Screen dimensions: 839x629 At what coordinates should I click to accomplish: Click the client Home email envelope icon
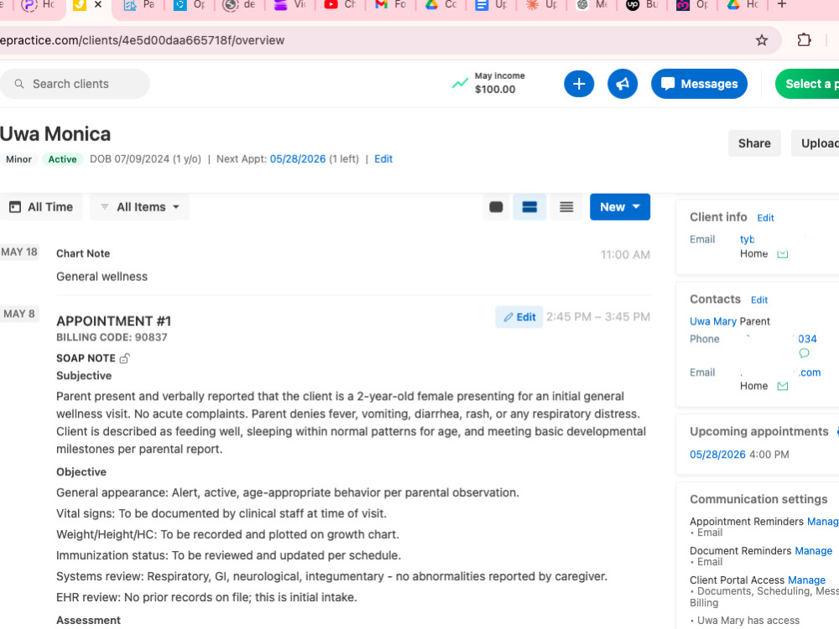(x=782, y=253)
